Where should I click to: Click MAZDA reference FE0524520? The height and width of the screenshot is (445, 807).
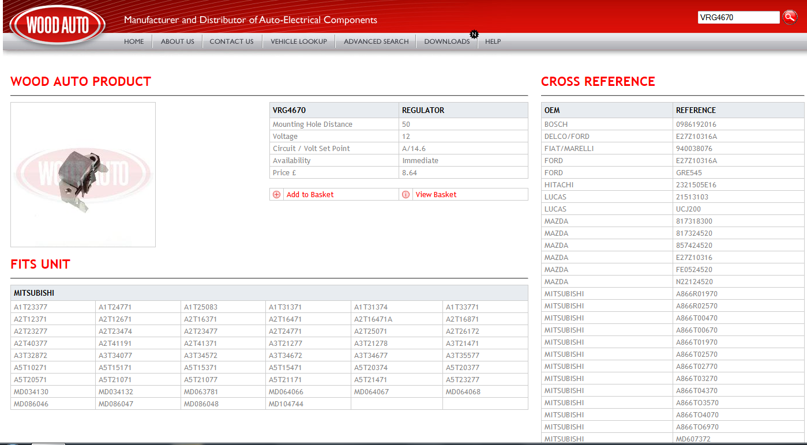694,270
